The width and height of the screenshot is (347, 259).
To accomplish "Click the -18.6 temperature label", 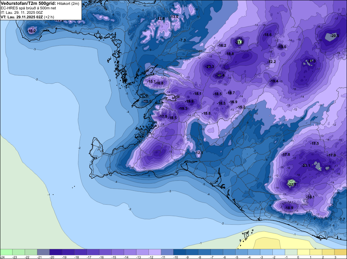I will 267,35.
